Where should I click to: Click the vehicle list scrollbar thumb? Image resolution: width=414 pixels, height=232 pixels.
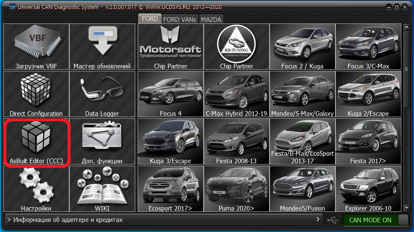406,69
